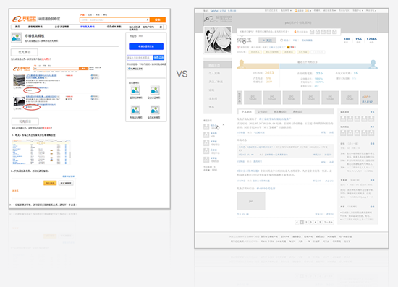Tick the checkbox under the first steel product thumbnail
398x287 pixels.
click(x=14, y=87)
